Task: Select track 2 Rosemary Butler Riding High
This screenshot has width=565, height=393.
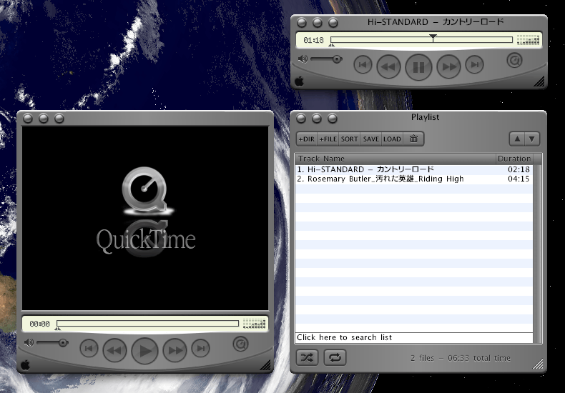Action: click(413, 179)
